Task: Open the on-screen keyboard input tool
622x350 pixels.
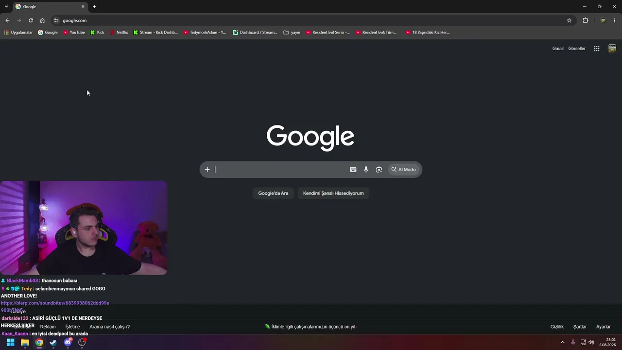Action: (x=353, y=170)
